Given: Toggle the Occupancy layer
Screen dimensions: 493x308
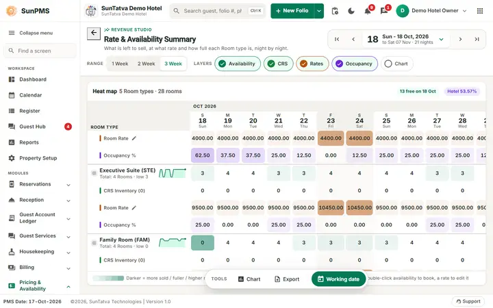Looking at the screenshot, I should [x=355, y=64].
